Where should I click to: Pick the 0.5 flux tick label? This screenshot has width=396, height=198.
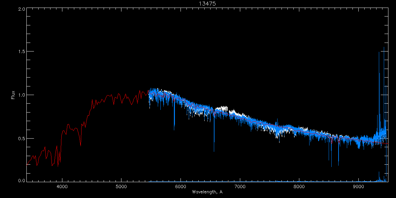click(x=21, y=138)
